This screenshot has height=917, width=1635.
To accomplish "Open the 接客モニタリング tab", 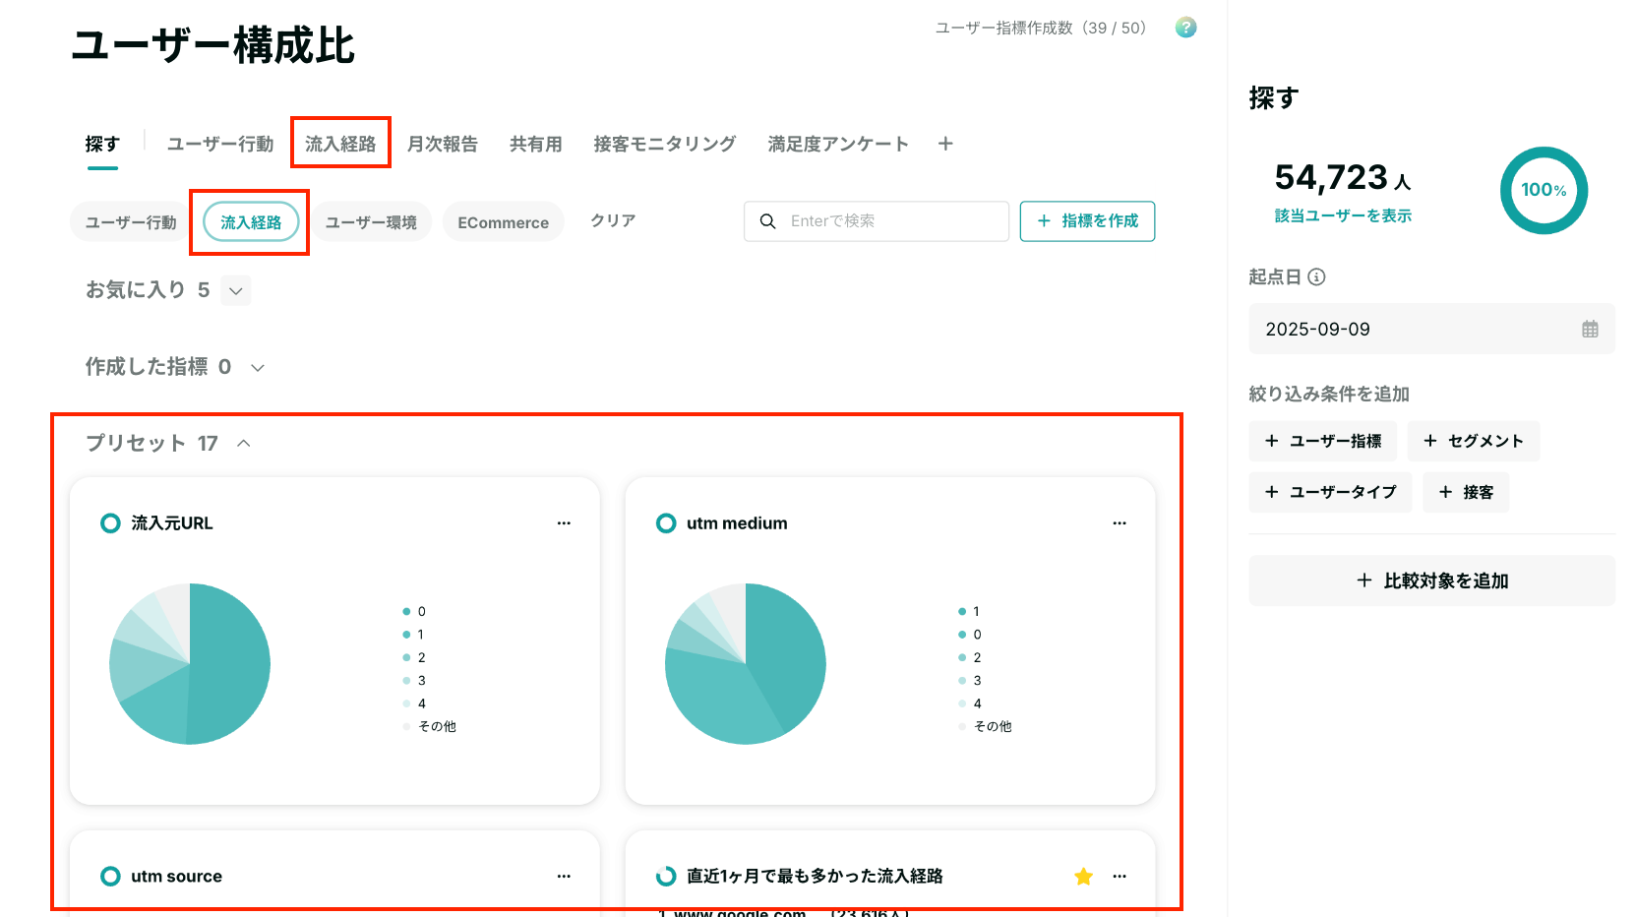I will 665,145.
